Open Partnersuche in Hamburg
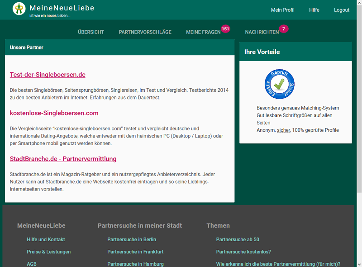 tap(135, 264)
